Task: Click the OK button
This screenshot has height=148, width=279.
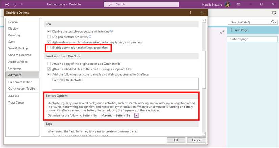Action: point(176,140)
